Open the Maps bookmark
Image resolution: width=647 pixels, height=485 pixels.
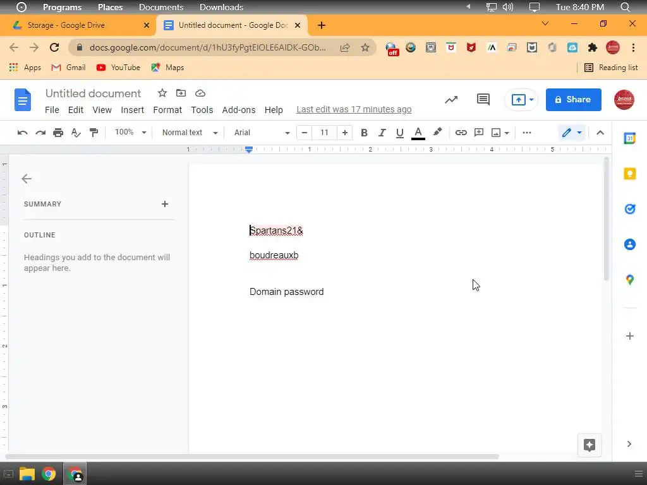click(167, 68)
